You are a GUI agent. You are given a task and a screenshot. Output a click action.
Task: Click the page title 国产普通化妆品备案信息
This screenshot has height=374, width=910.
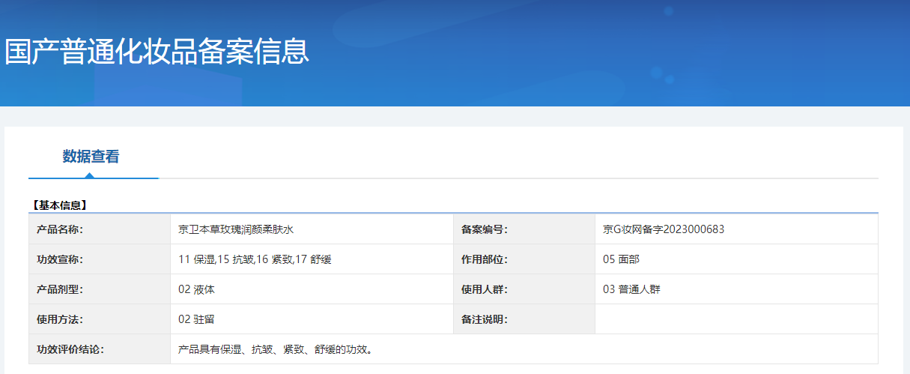pos(157,51)
